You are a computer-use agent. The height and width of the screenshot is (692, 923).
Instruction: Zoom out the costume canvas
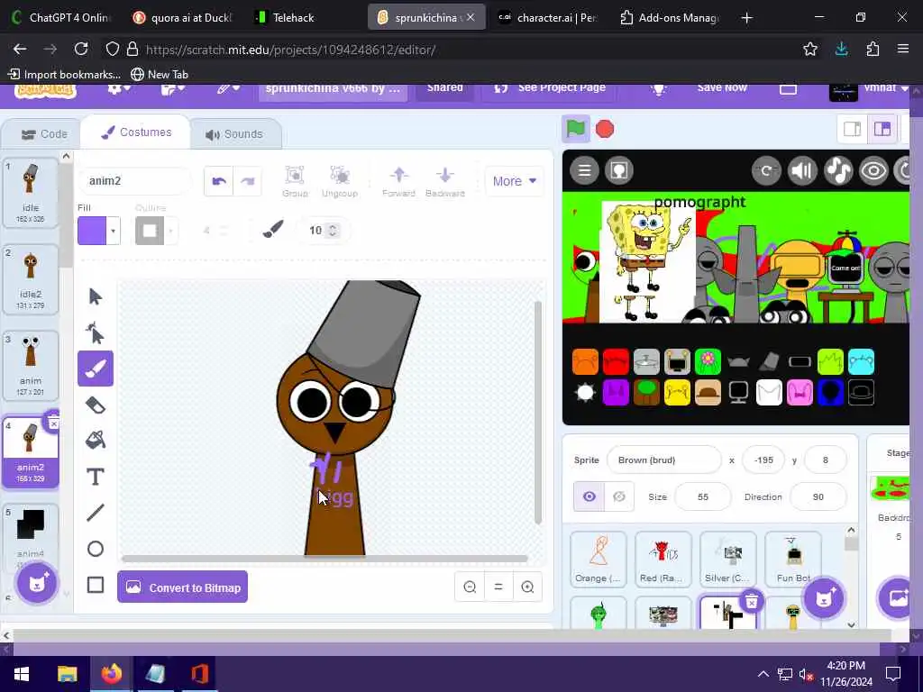470,587
